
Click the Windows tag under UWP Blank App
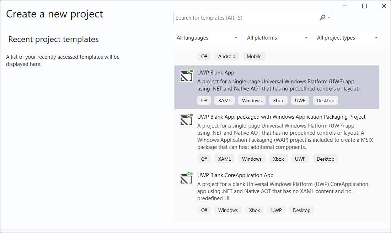(x=251, y=100)
